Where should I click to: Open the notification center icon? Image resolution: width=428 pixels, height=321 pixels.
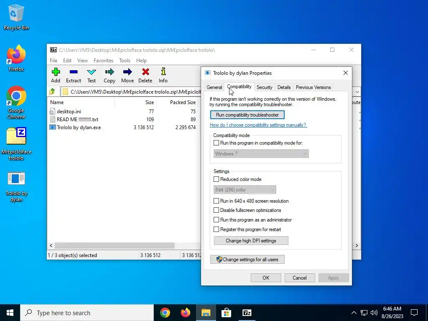point(414,313)
